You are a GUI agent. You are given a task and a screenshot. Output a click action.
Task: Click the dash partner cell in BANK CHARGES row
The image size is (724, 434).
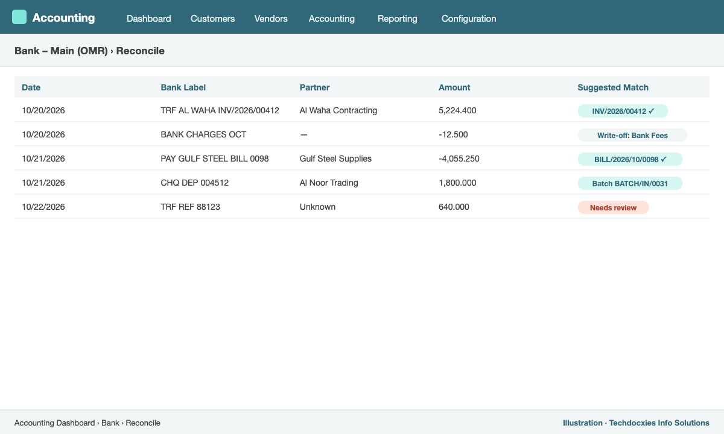[x=303, y=134]
